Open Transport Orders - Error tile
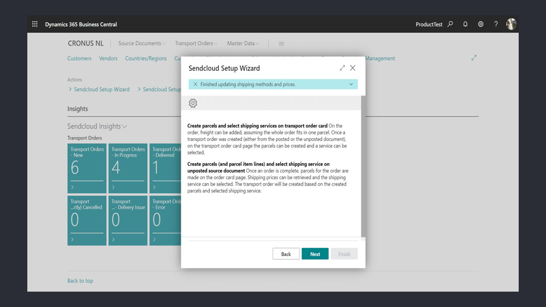The image size is (546, 307). 165,220
